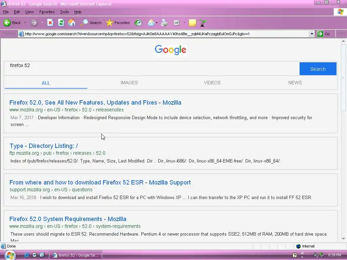Viewport: 347px width, 260px height.
Task: Click the yellow note toolbar icon
Action: (192, 23)
